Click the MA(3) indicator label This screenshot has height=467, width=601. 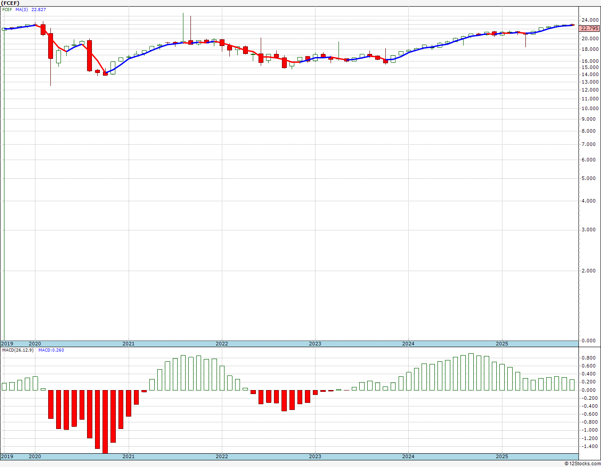pos(22,10)
